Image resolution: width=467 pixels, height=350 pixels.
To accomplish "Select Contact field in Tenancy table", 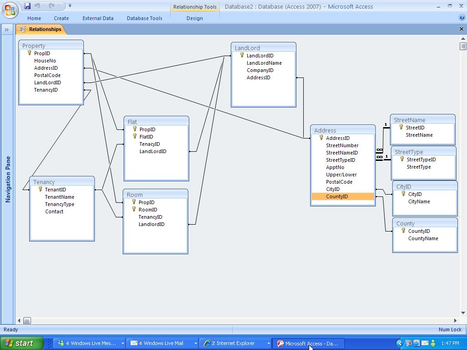I will (x=54, y=211).
